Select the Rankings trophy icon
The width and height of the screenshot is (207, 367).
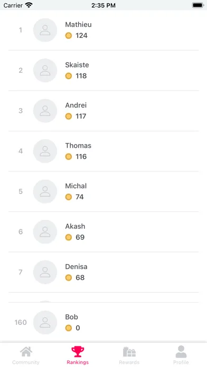(x=78, y=352)
